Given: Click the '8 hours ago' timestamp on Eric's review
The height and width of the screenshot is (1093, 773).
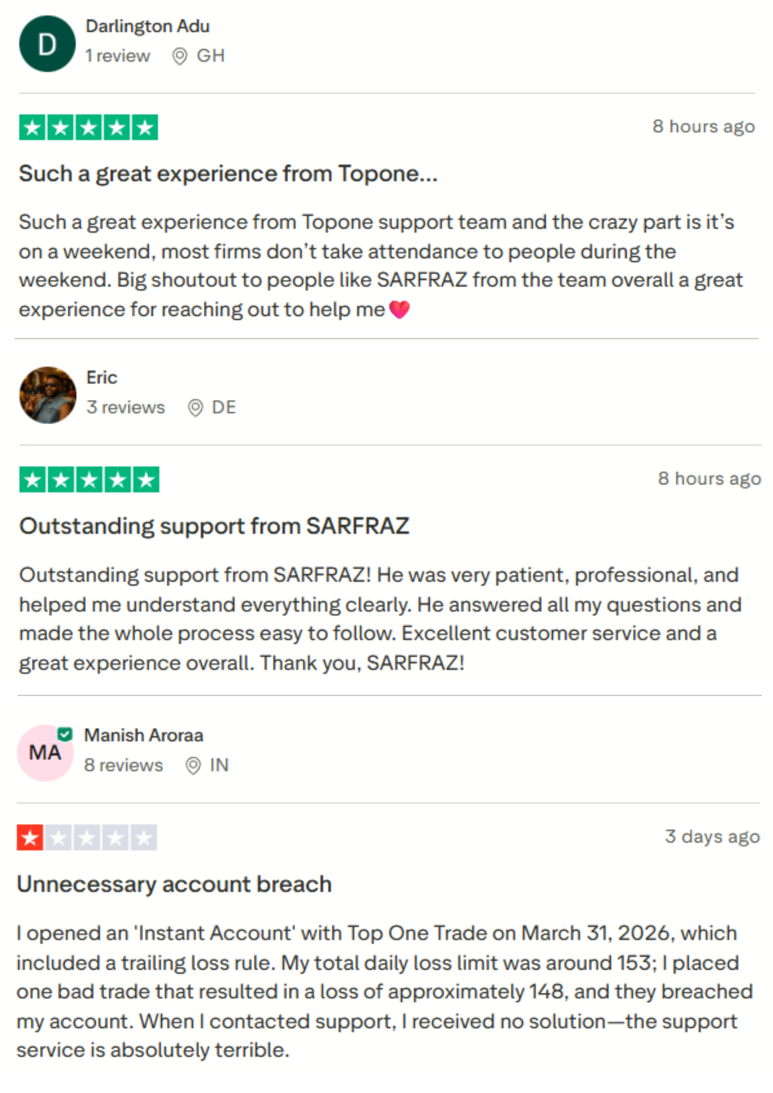Looking at the screenshot, I should (x=710, y=479).
